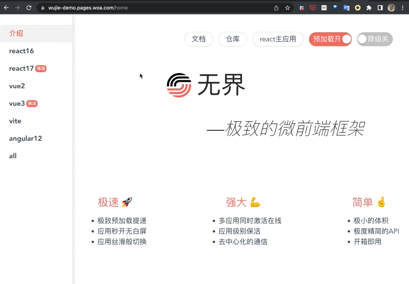This screenshot has height=284, width=409.
Task: Click the text 开箱即用
Action: [367, 242]
